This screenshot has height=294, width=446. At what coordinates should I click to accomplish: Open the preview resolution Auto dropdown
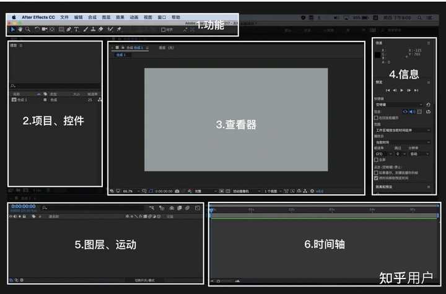[x=419, y=154]
